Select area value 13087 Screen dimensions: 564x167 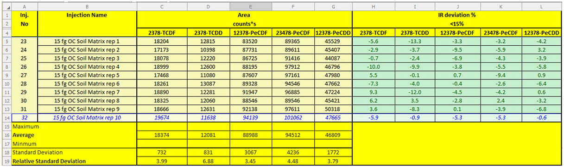209,83
